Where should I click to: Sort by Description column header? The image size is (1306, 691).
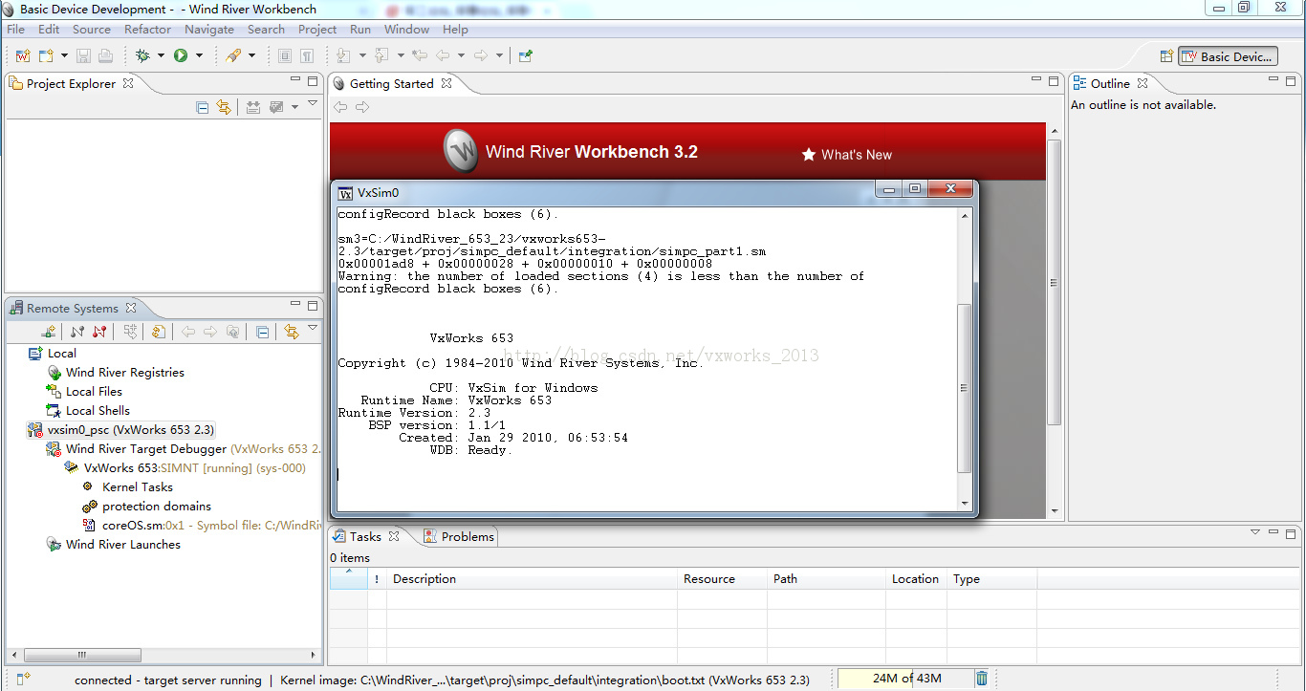[531, 579]
